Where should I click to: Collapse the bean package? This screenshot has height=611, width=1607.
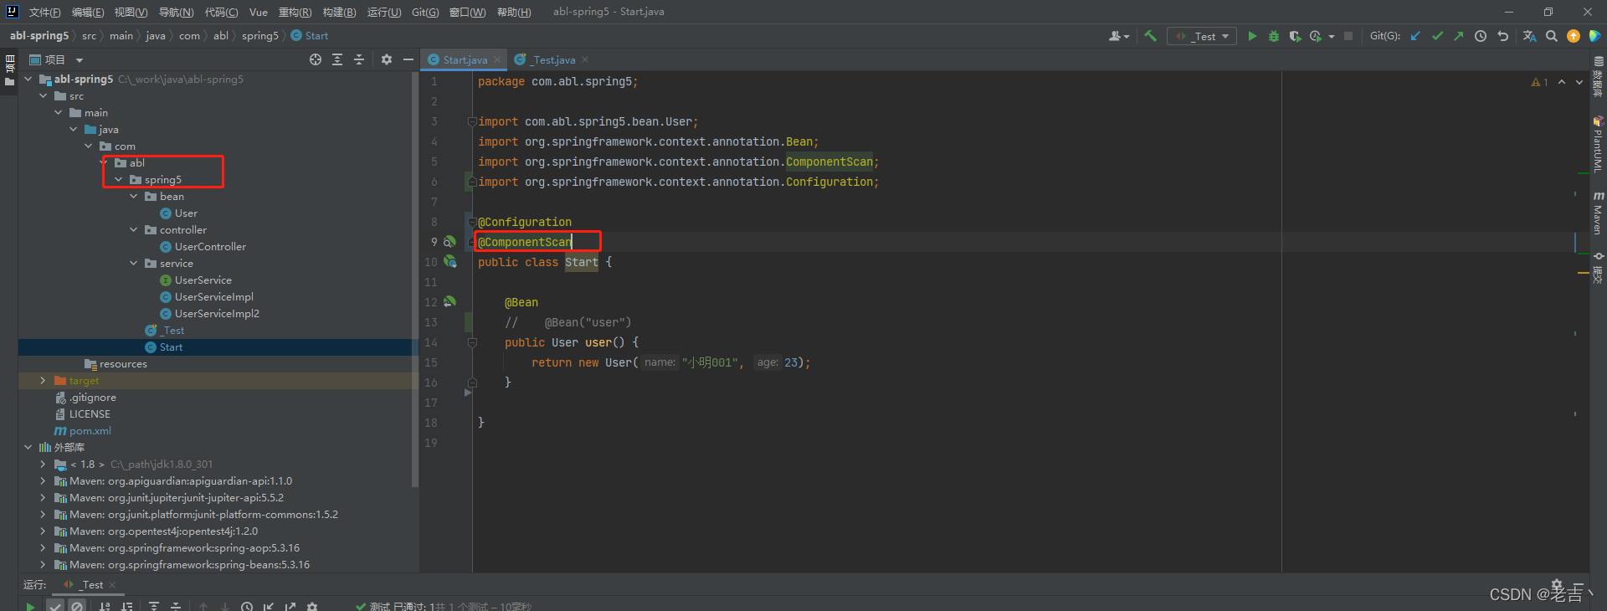point(133,197)
